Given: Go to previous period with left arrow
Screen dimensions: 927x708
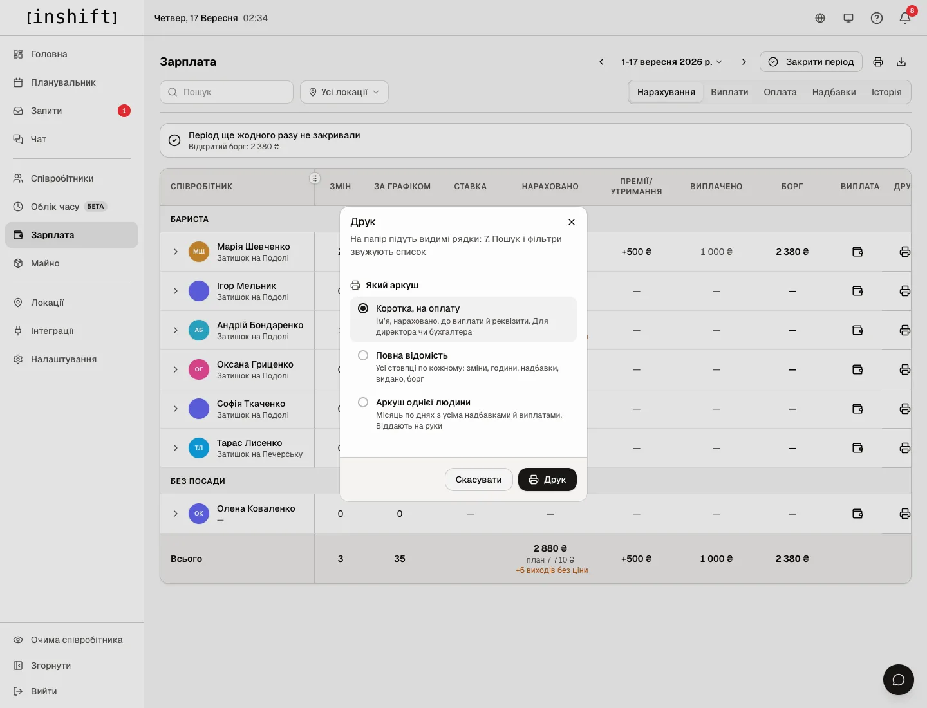Looking at the screenshot, I should click(601, 62).
